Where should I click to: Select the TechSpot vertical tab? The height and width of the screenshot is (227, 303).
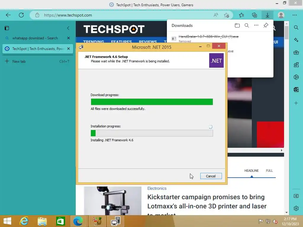point(38,49)
